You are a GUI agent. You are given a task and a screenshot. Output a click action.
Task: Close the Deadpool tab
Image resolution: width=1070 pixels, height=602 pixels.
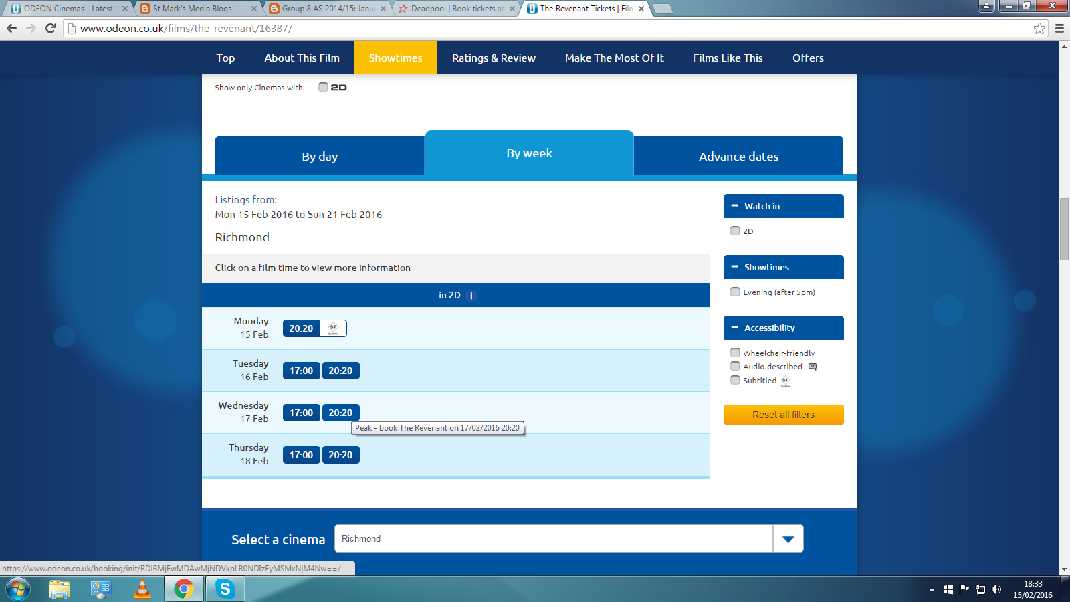click(512, 9)
